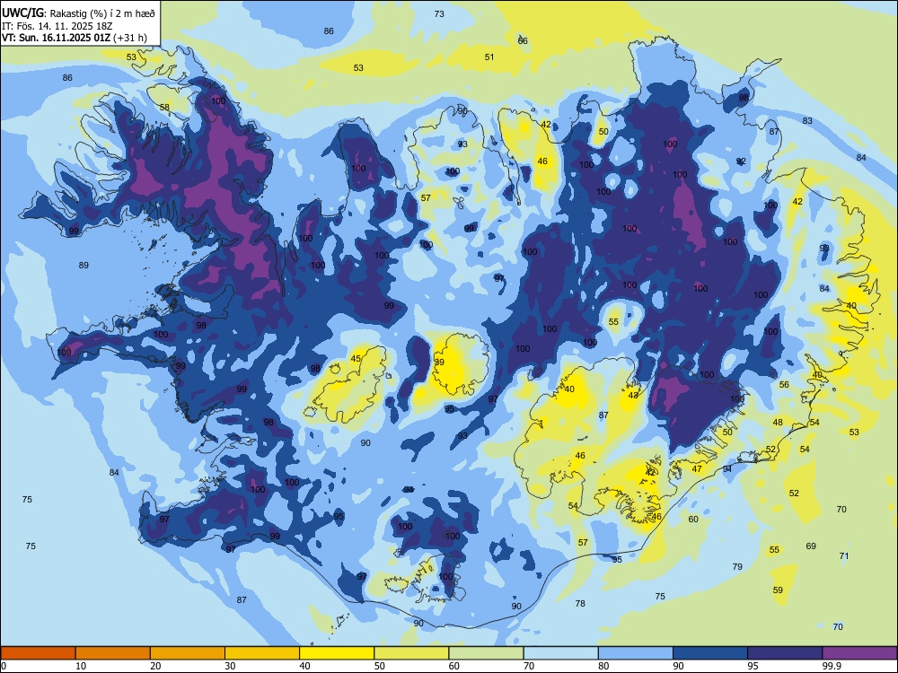Viewport: 898px width, 673px height.
Task: Click the legend scale label '99.9'
Action: point(832,666)
